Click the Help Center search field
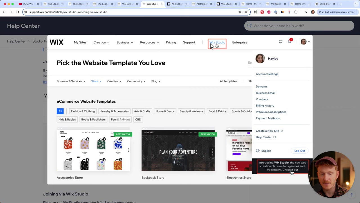The height and width of the screenshot is (203, 360). click(x=299, y=26)
